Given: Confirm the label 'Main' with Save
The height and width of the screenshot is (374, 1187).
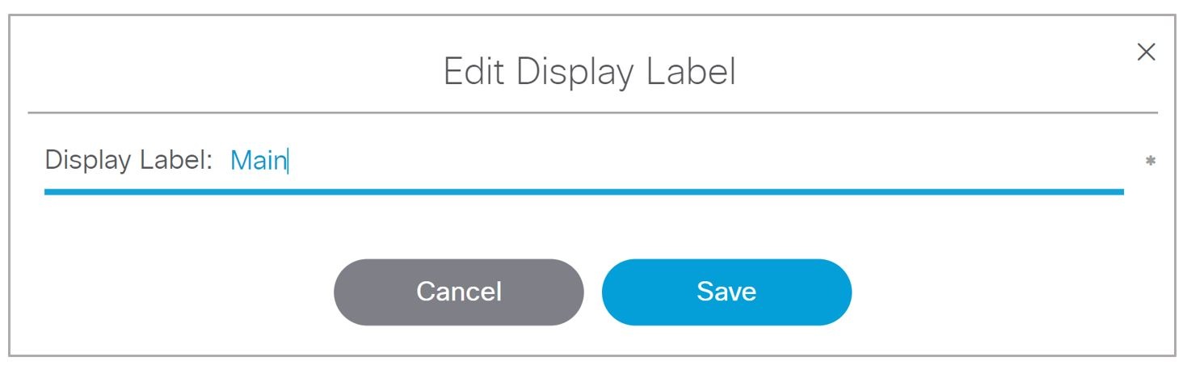Looking at the screenshot, I should point(726,292).
